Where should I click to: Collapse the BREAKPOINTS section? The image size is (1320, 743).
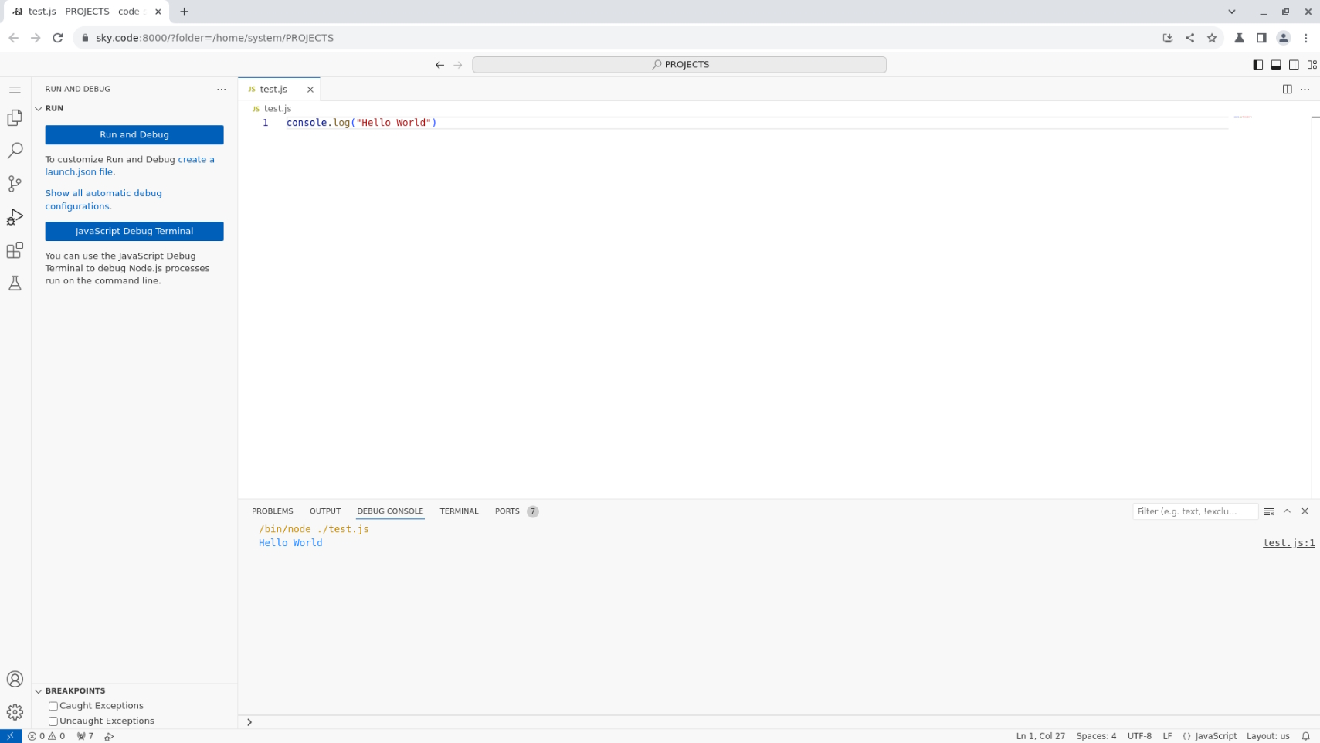(x=39, y=690)
